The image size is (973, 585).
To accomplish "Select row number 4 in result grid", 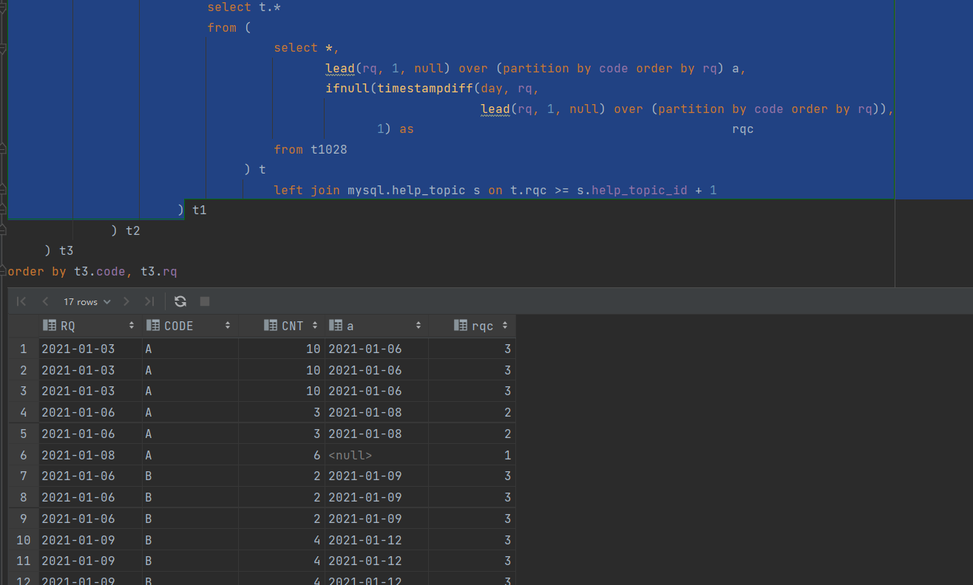I will tap(24, 412).
